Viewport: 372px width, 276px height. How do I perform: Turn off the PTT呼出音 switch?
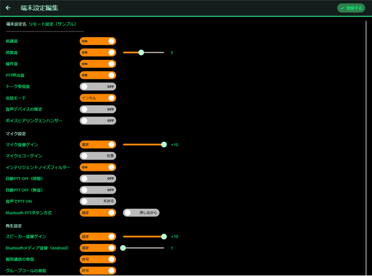coord(98,75)
